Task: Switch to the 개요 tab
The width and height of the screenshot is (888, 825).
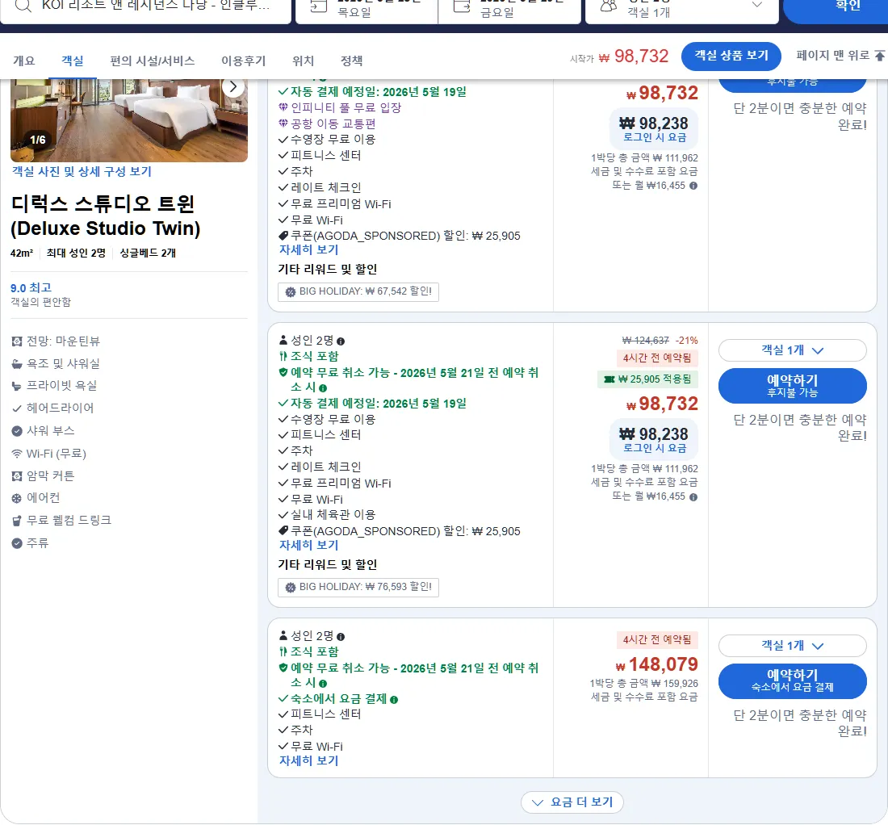Action: click(23, 61)
